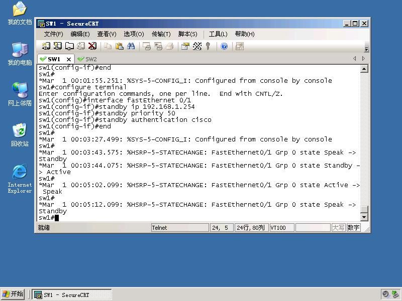Click the Print Screen toolbar icon
Image resolution: width=402 pixels, height=301 pixels.
147,46
